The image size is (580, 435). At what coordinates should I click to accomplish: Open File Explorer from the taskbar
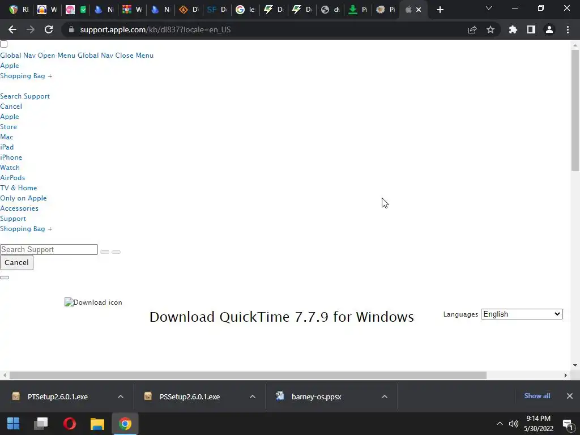(97, 424)
